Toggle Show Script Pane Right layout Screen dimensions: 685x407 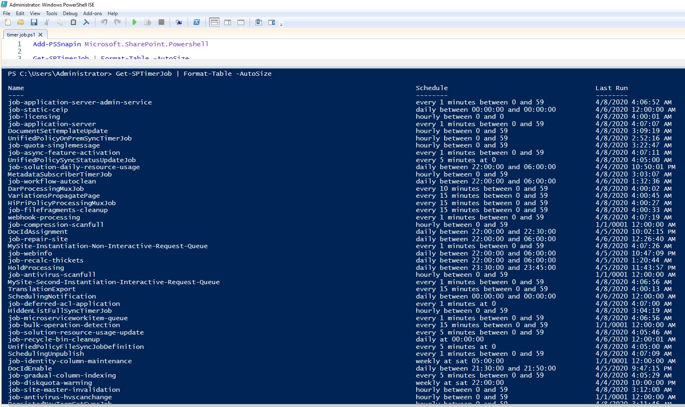click(228, 23)
